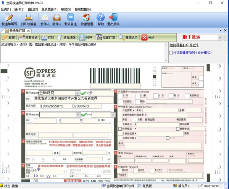
Task: Open the 更多票据[4] menu
Action: click(49, 9)
